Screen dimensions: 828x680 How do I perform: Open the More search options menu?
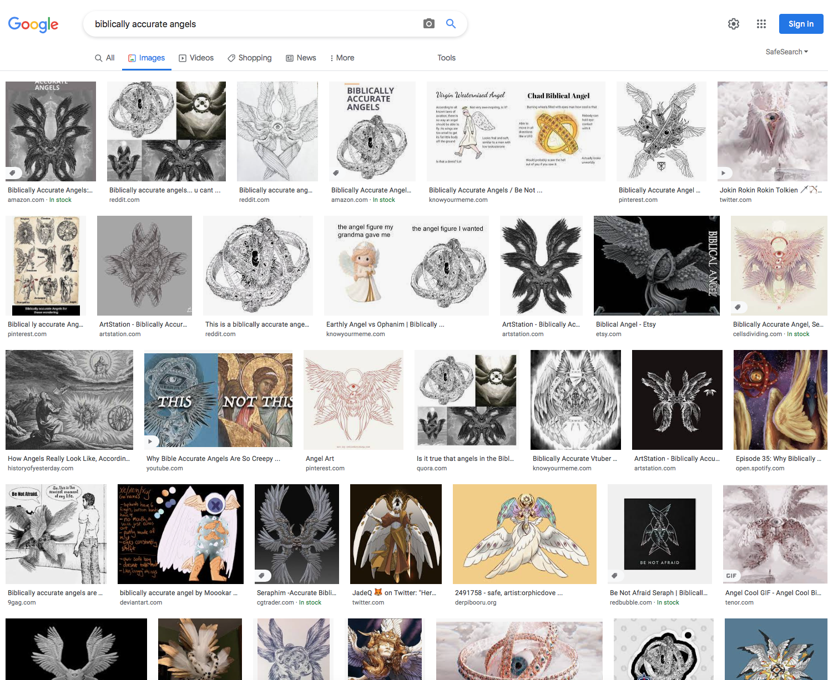click(342, 58)
